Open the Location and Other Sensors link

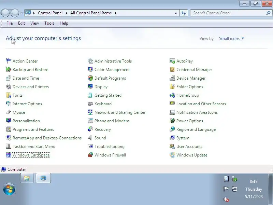[x=201, y=104]
